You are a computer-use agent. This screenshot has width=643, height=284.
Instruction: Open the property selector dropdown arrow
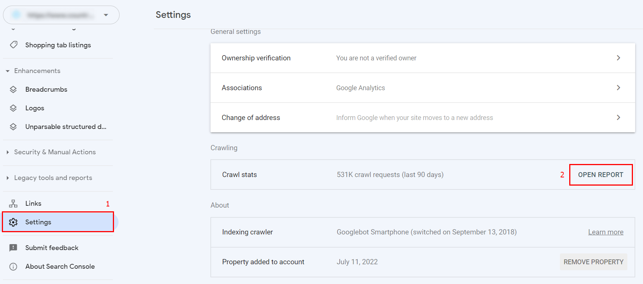tap(106, 15)
